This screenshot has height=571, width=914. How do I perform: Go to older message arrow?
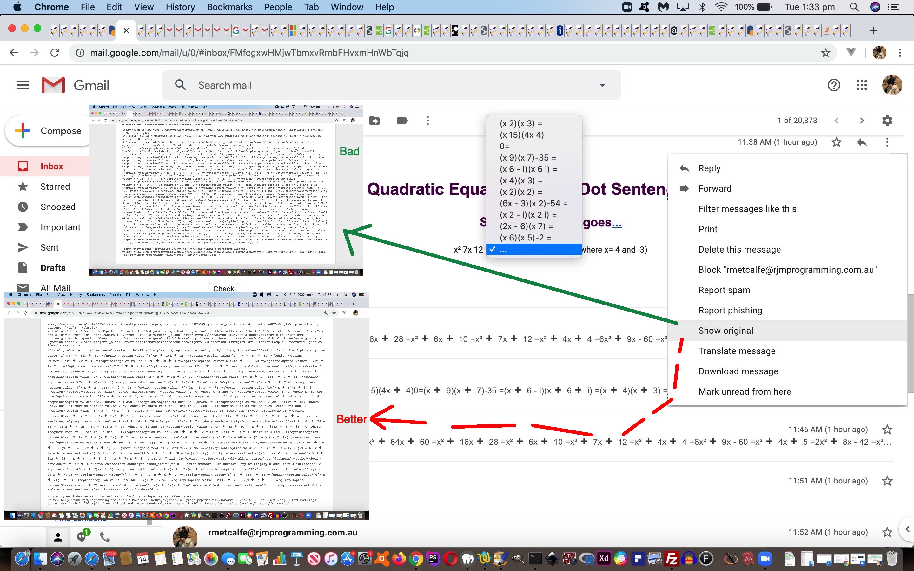[x=862, y=121]
